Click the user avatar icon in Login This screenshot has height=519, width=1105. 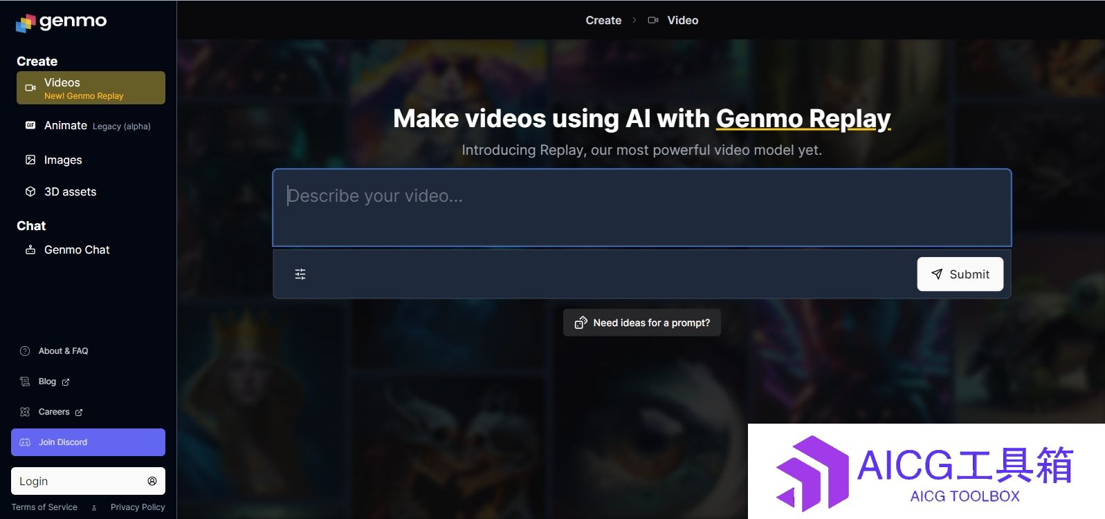(152, 481)
